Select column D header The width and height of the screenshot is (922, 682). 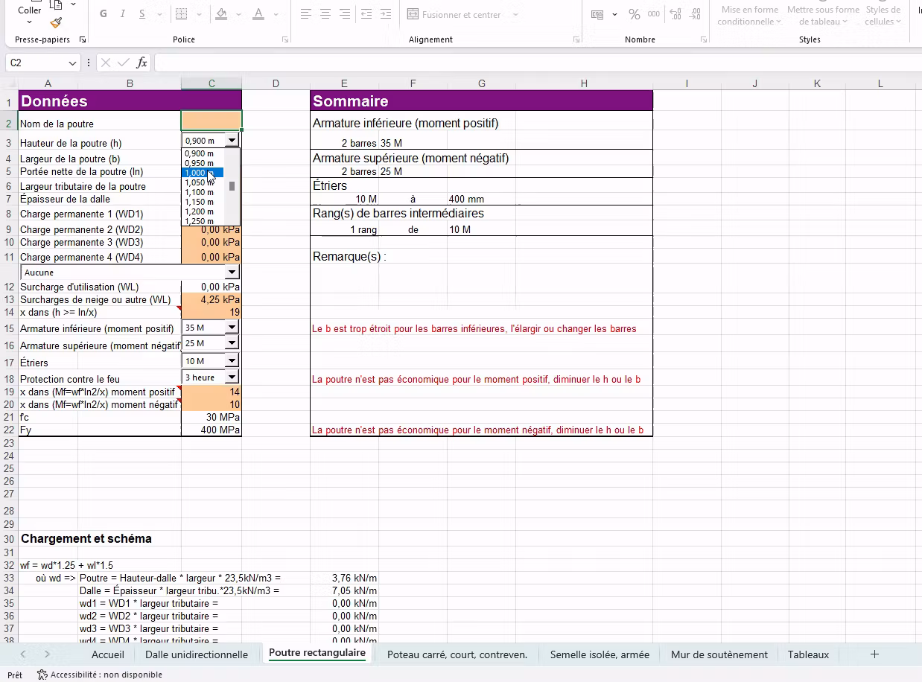(276, 83)
